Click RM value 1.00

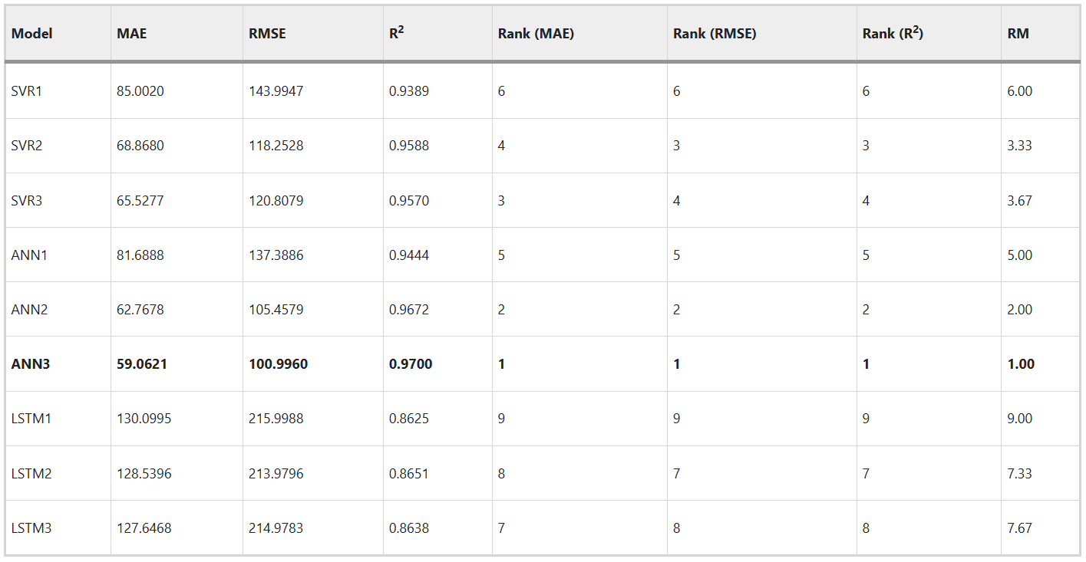pos(1021,364)
